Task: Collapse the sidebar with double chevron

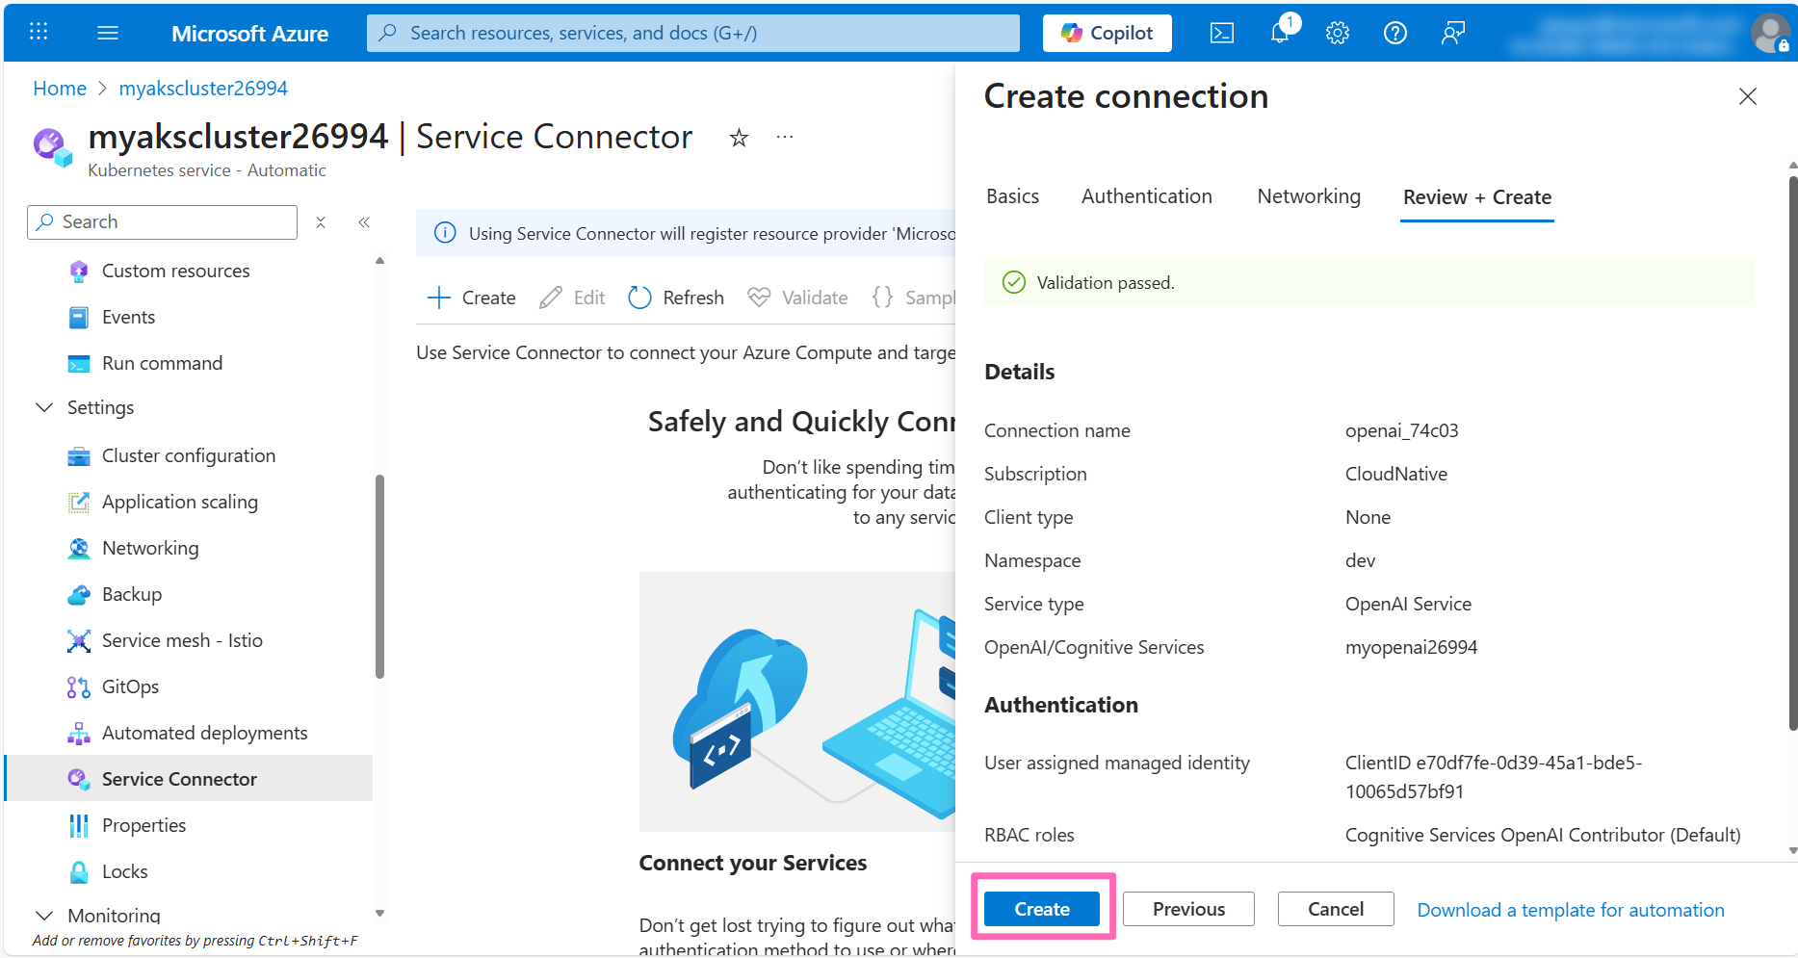Action: tap(364, 222)
